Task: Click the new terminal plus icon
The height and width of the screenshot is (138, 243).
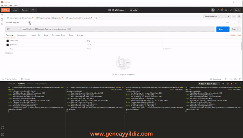Action: pos(223,84)
